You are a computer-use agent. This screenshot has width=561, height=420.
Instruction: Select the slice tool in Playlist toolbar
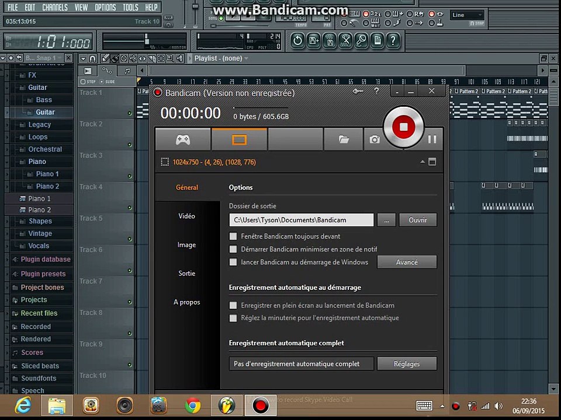click(152, 58)
